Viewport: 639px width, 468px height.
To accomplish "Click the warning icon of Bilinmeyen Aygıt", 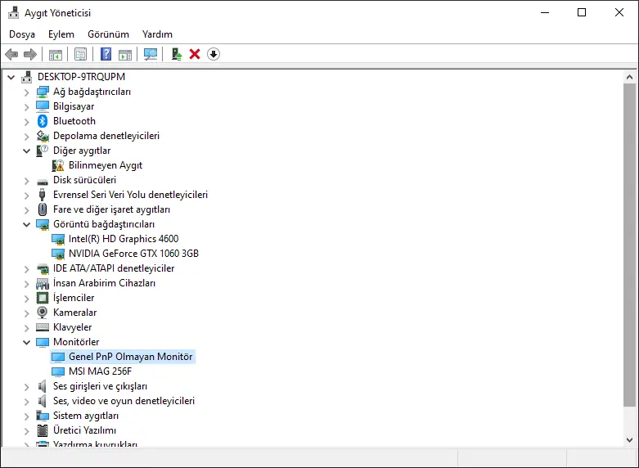I will [58, 165].
